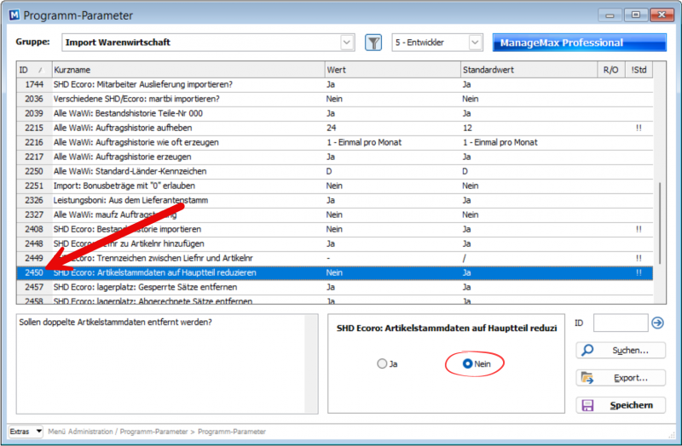Screen dimensions: 682x446
Task: Select the Ja radio button
Action: tap(381, 363)
